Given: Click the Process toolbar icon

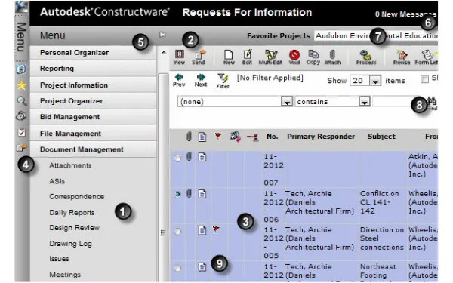Looking at the screenshot, I should [366, 57].
